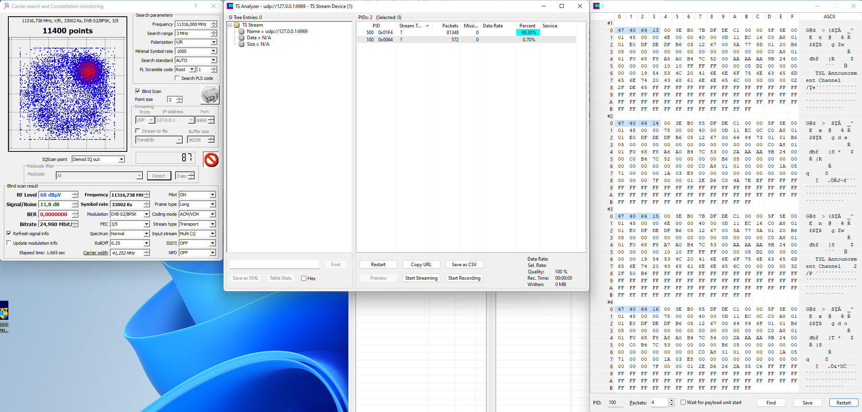Disable the Blind Scan checkbox
The width and height of the screenshot is (862, 412).
tap(138, 91)
